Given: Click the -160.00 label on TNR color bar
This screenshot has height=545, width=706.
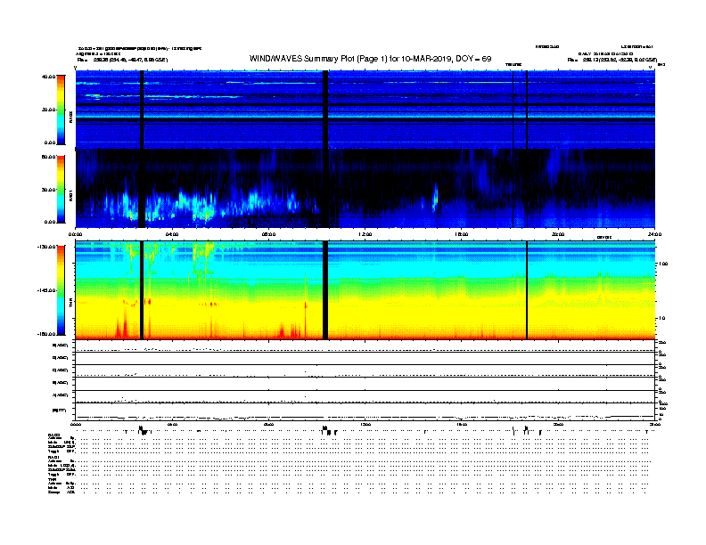Looking at the screenshot, I should [46, 334].
